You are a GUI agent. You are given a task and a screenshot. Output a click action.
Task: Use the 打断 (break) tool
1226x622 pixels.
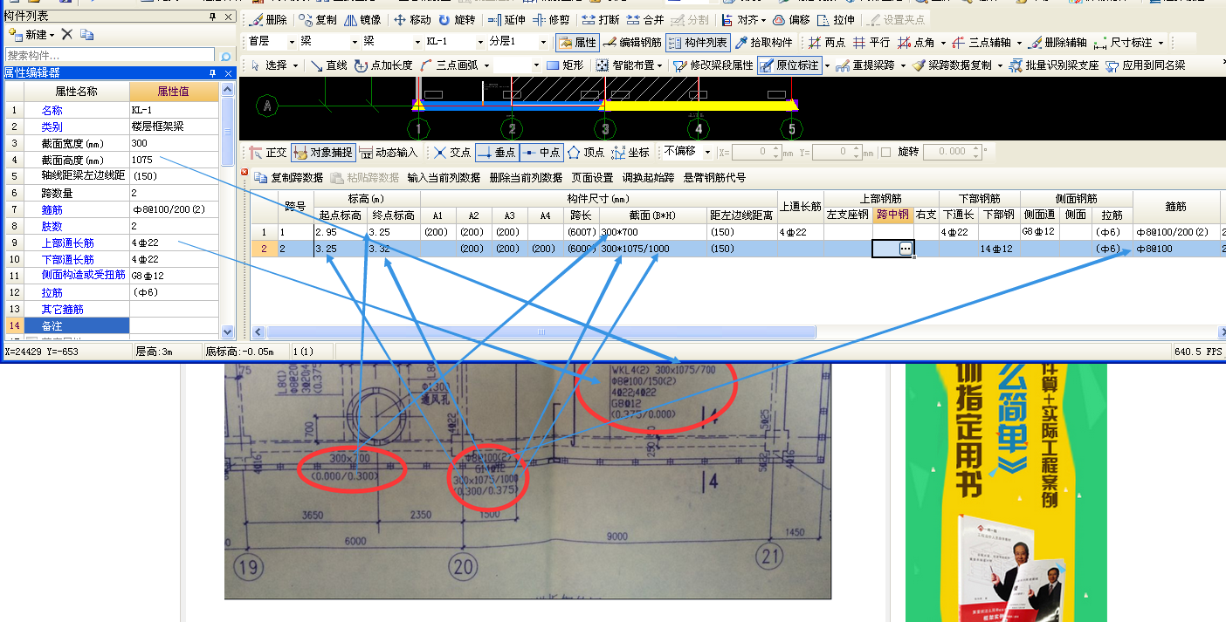(601, 19)
